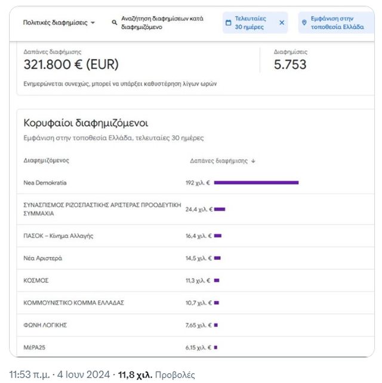The image size is (382, 383).
Task: Click the advertiser search input field
Action: tap(162, 23)
